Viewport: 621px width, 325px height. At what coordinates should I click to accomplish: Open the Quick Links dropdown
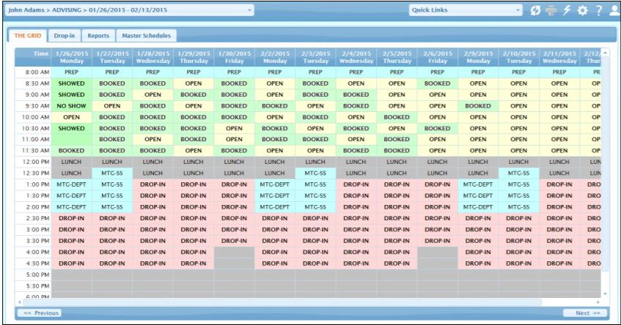pos(466,10)
